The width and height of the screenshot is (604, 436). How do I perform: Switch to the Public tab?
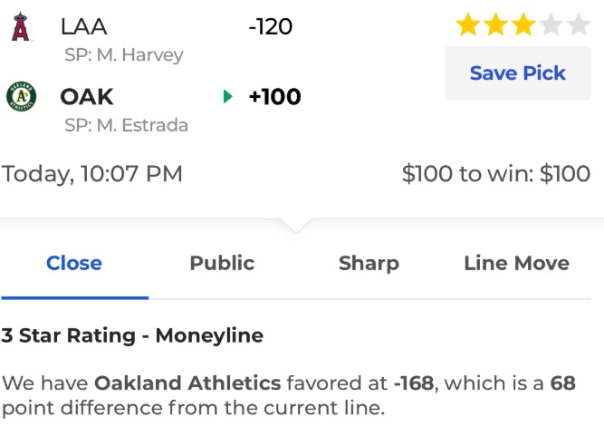coord(222,263)
